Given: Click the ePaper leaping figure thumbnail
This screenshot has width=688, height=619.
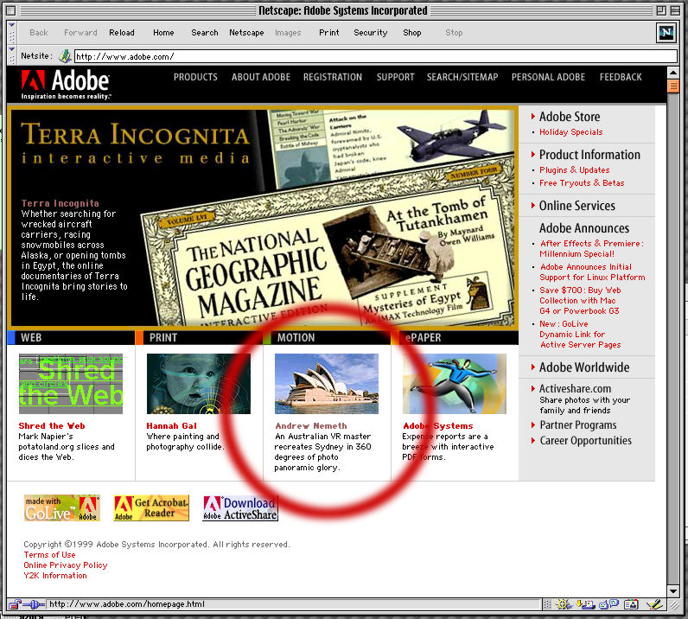Looking at the screenshot, I should (x=455, y=384).
